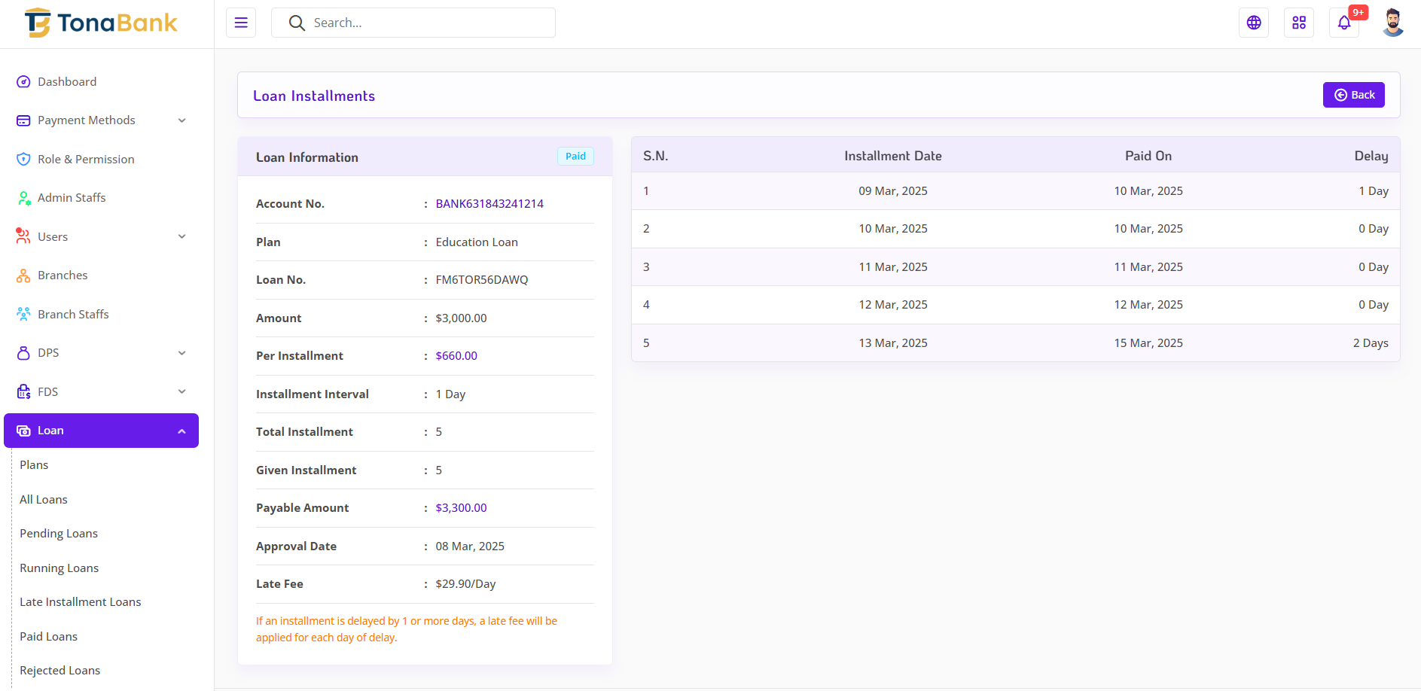Open the notifications bell

pyautogui.click(x=1344, y=23)
